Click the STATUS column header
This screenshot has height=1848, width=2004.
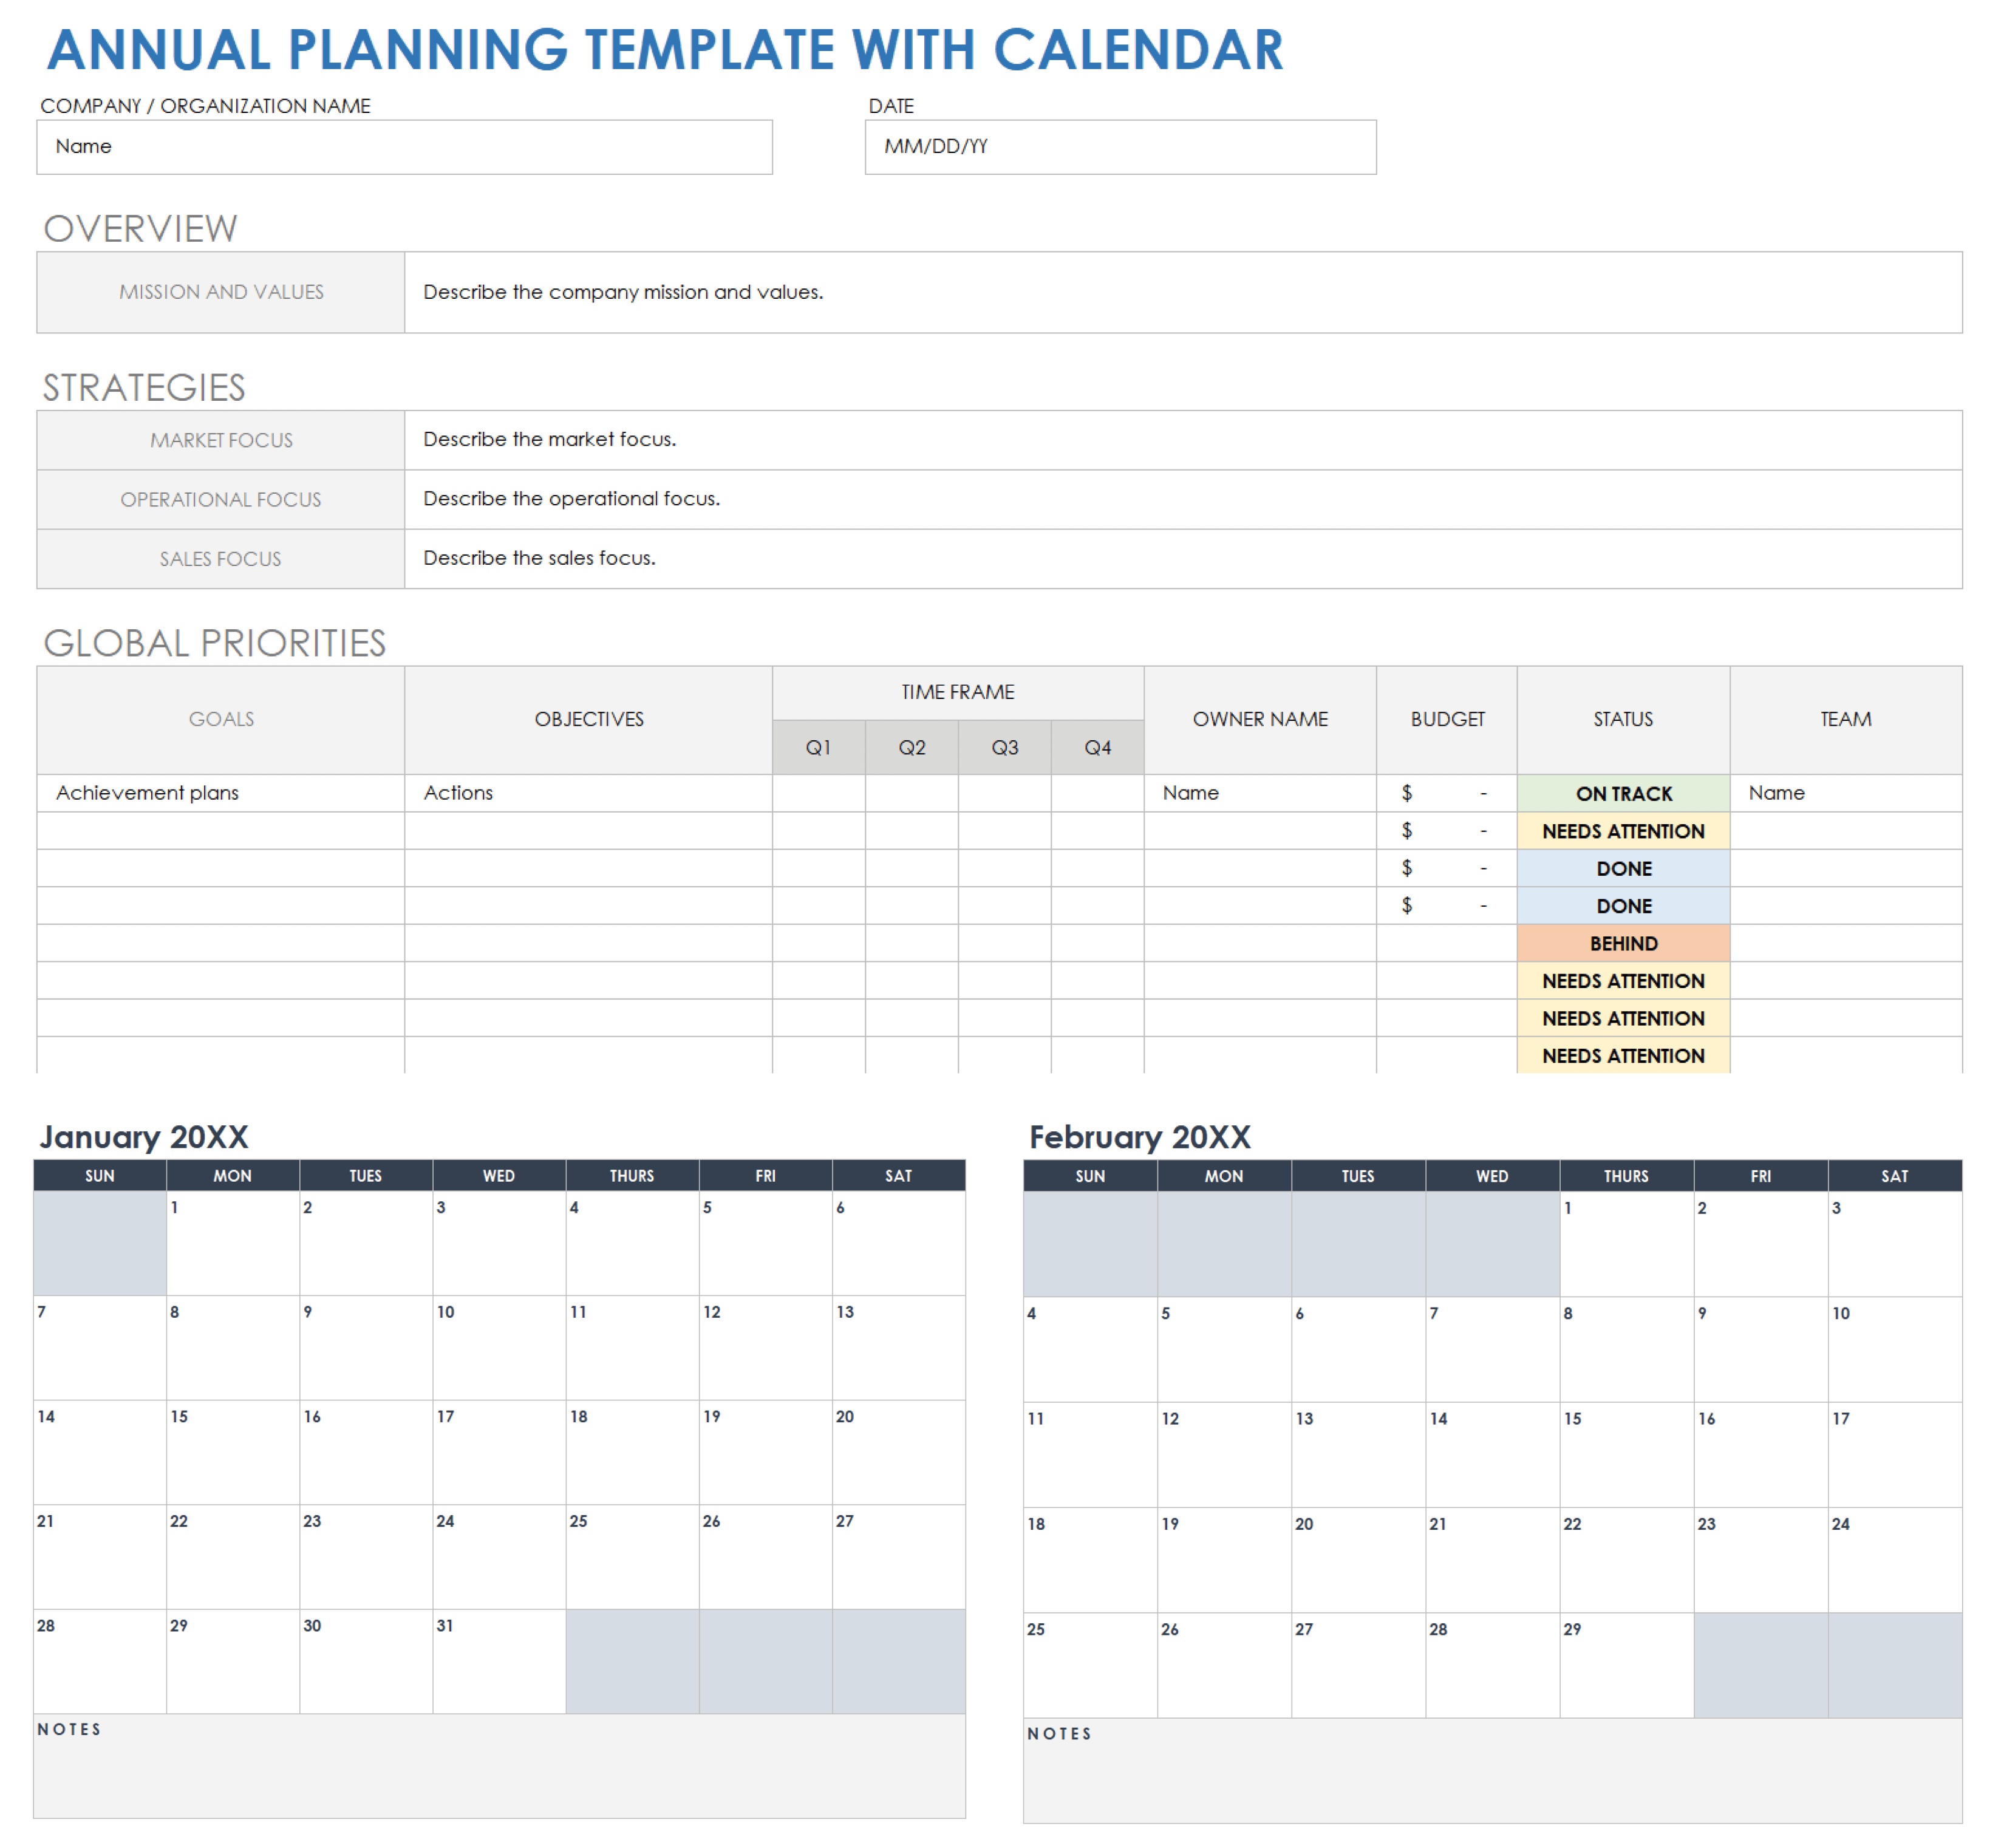point(1623,719)
